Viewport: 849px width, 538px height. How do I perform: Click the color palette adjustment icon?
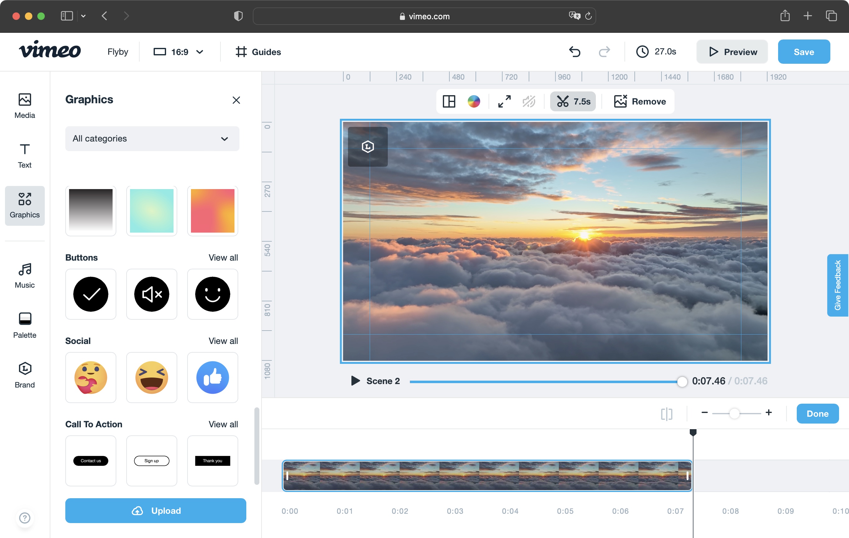(474, 101)
